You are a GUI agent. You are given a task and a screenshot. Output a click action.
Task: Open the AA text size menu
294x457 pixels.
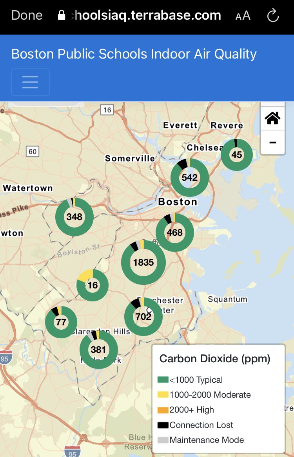[243, 16]
